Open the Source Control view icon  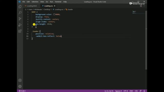pyautogui.click(x=20, y=19)
